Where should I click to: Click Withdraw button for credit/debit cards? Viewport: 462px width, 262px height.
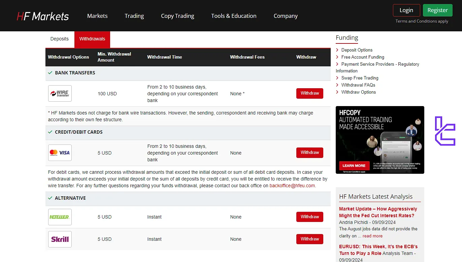[310, 153]
